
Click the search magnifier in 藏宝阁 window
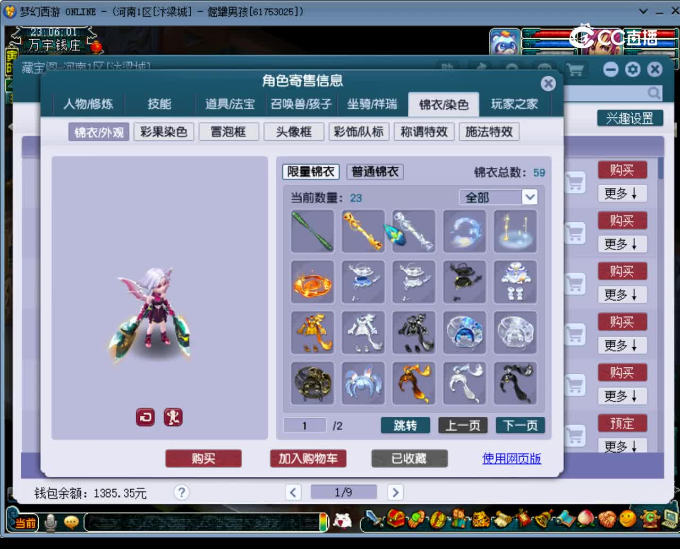(x=654, y=93)
